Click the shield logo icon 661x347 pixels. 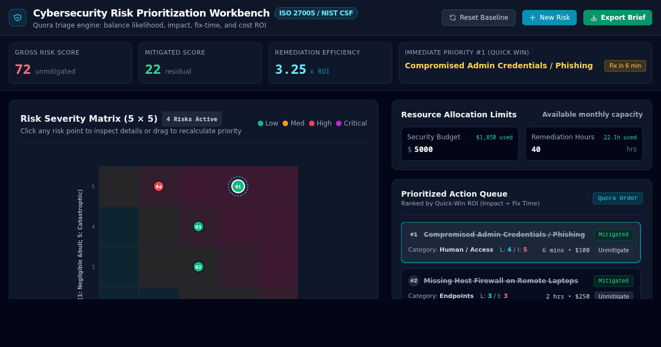[x=18, y=18]
